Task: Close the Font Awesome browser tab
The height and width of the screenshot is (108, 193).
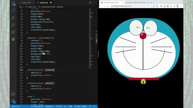Action: click(x=147, y=3)
